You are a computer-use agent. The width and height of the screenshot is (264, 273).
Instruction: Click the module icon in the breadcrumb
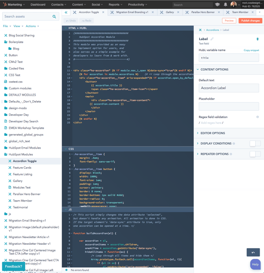[200, 30]
